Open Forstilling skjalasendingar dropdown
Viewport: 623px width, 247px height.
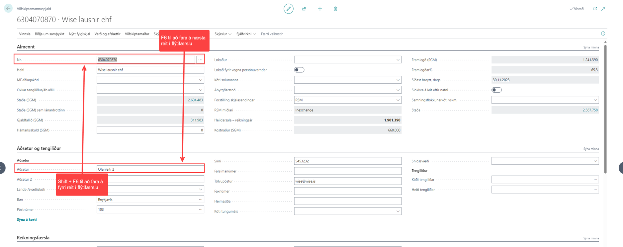[398, 100]
